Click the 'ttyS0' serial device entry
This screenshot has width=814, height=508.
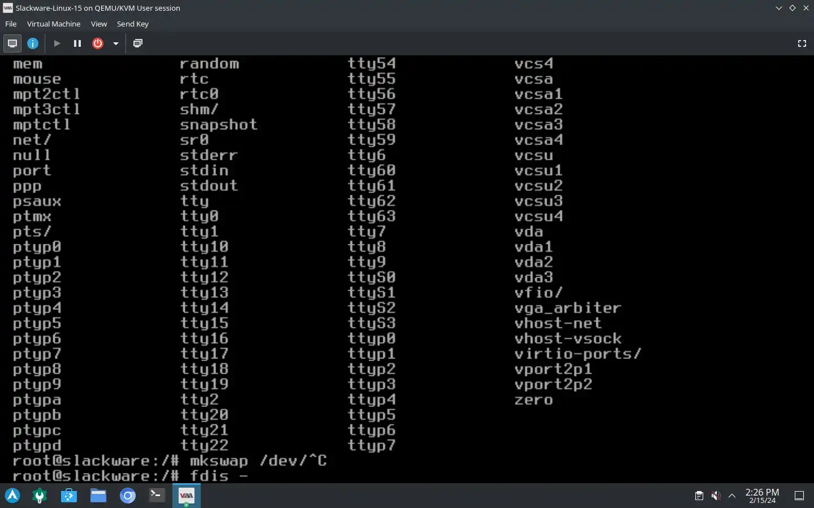pyautogui.click(x=371, y=277)
